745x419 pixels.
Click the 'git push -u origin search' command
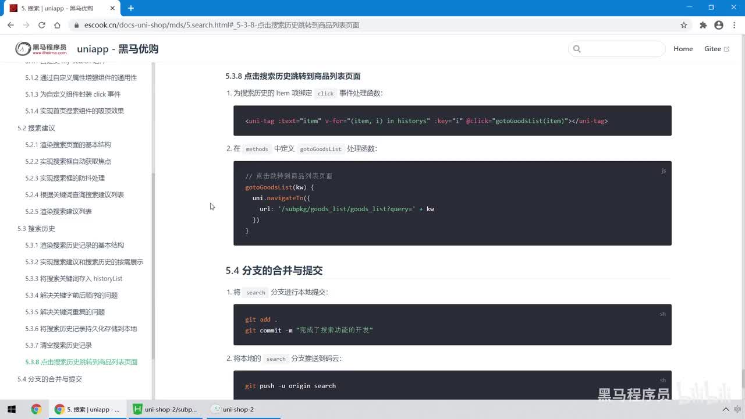[x=290, y=386]
